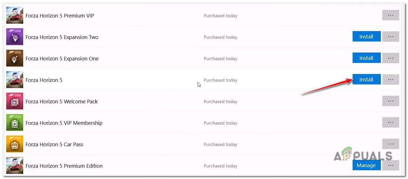Manage Forza Horizon 5 Premium Edition
This screenshot has width=408, height=179.
(x=366, y=165)
